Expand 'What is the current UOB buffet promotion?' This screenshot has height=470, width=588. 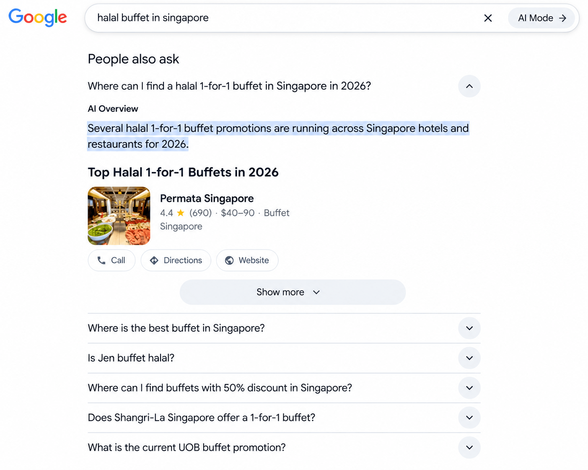click(x=284, y=447)
